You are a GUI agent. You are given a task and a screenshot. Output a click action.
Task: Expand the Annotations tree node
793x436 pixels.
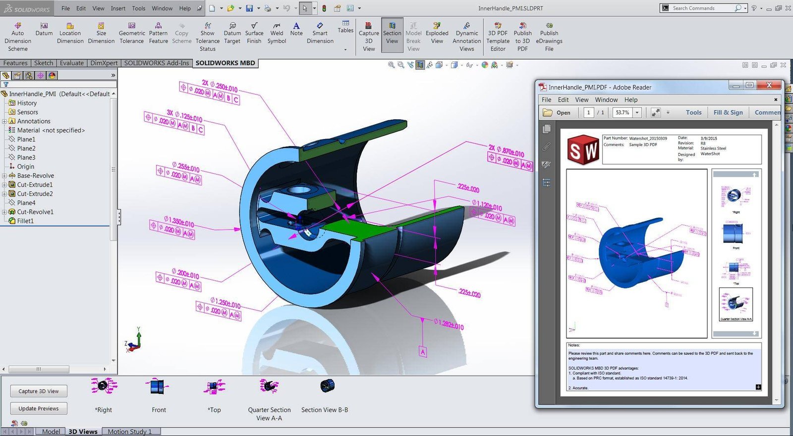click(x=4, y=121)
